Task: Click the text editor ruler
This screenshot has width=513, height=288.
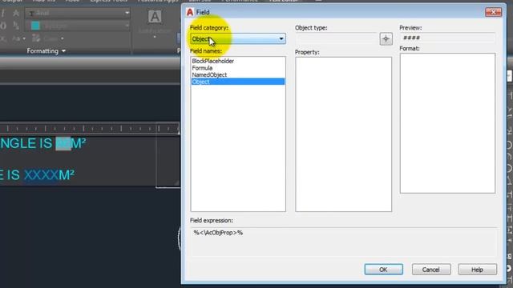Action: (x=90, y=128)
